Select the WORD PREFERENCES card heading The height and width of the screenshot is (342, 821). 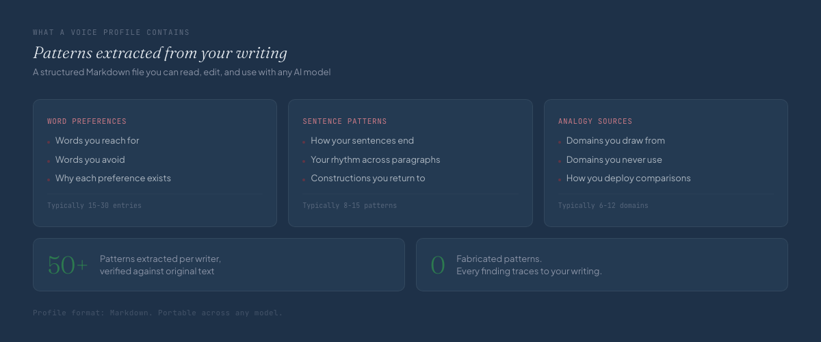click(87, 122)
